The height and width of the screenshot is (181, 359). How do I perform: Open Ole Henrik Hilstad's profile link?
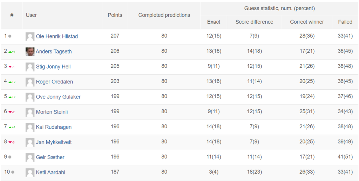[57, 36]
